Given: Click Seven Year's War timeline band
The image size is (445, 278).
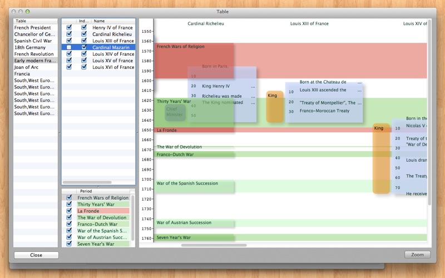Looking at the screenshot, I should 290,237.
